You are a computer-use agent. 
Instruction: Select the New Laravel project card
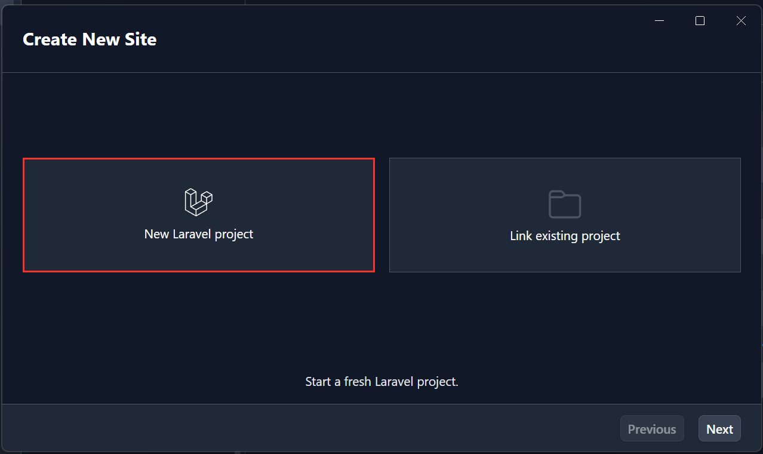[199, 215]
